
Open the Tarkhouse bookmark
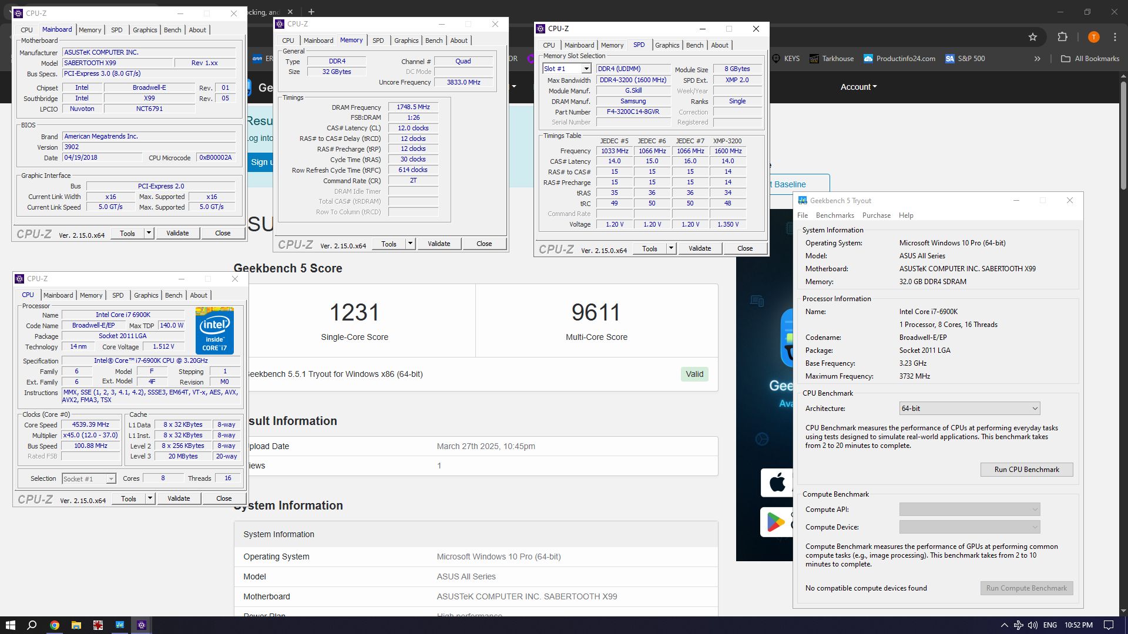point(831,59)
